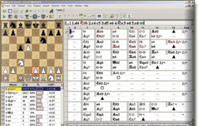The image size is (198, 126).
Task: Select the 6.e3 row in move list
Action: click(33, 117)
